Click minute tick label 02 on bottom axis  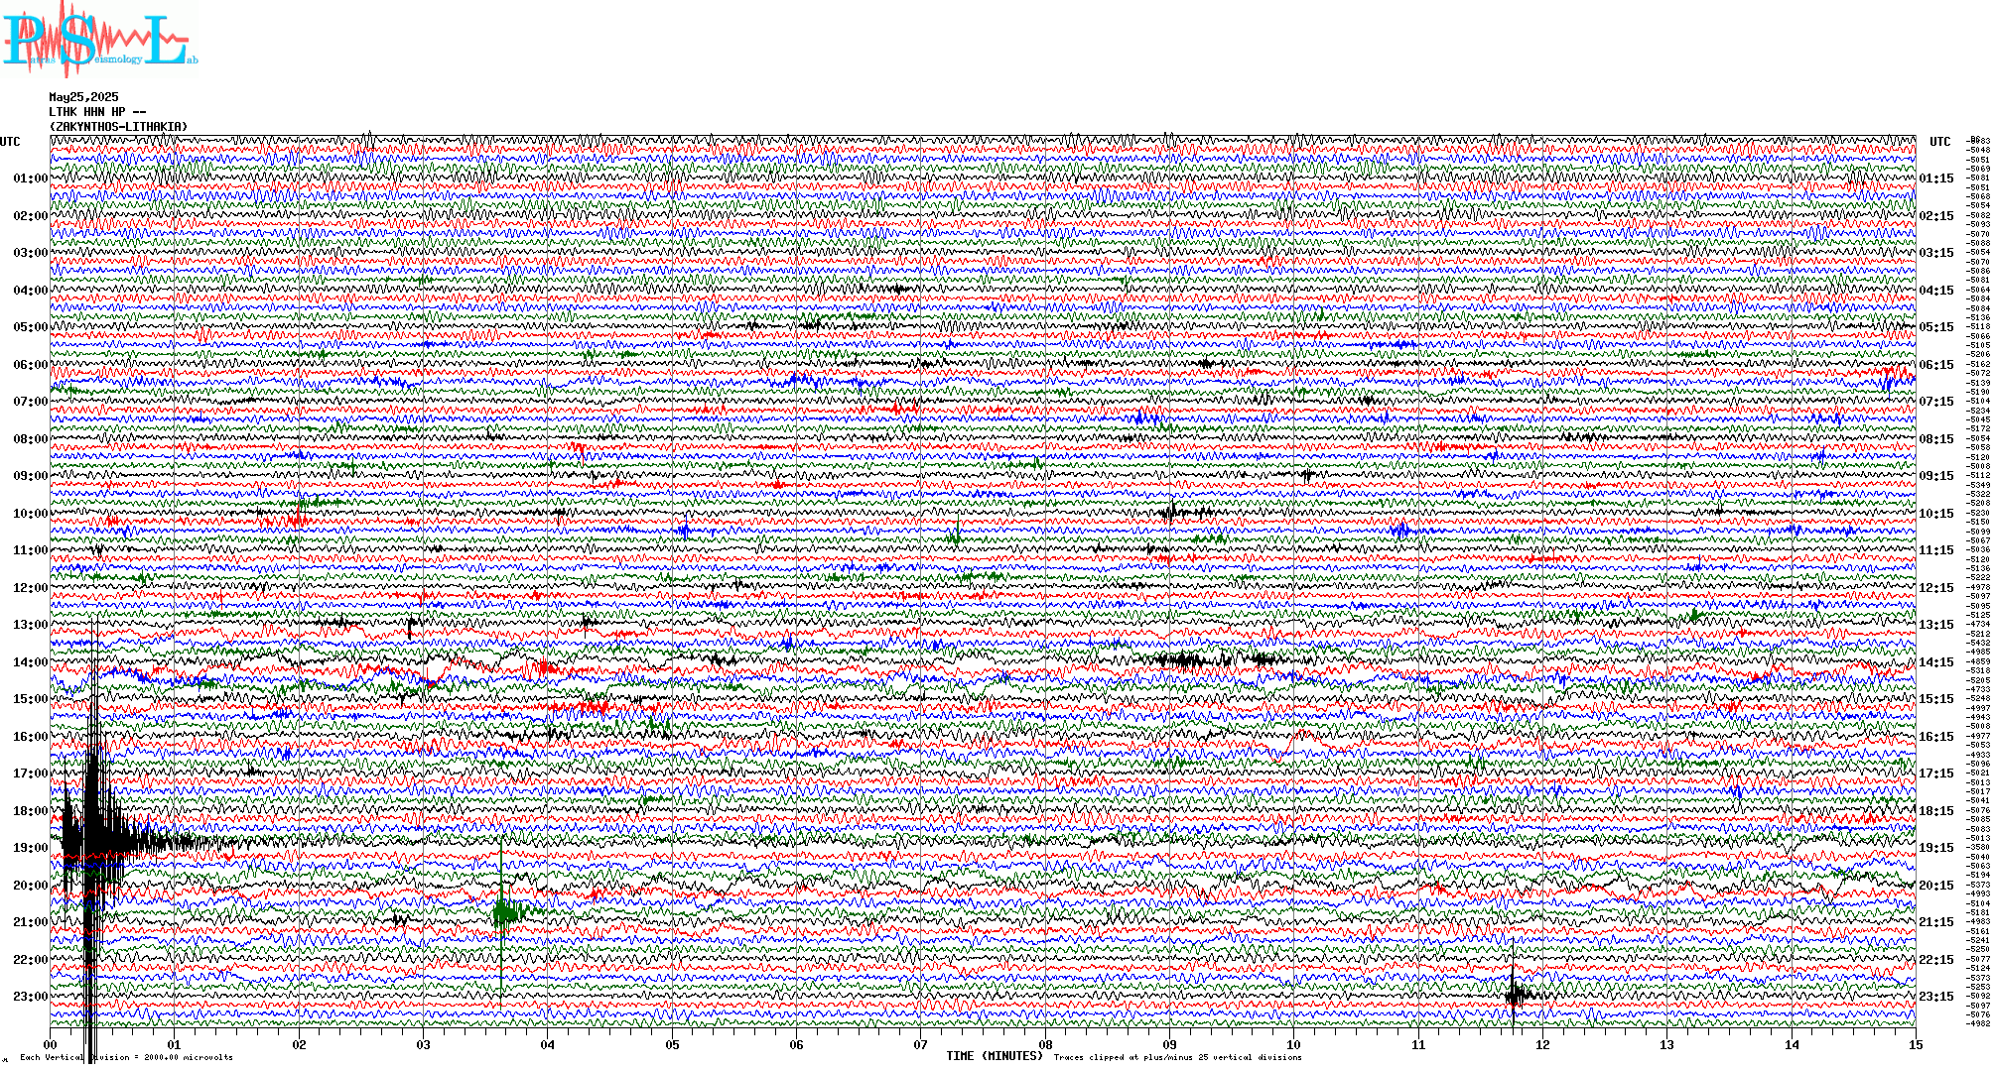tap(300, 1044)
